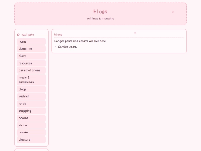Click the large 'blogs' page title
Screen dimensions: 201x151
tap(100, 12)
